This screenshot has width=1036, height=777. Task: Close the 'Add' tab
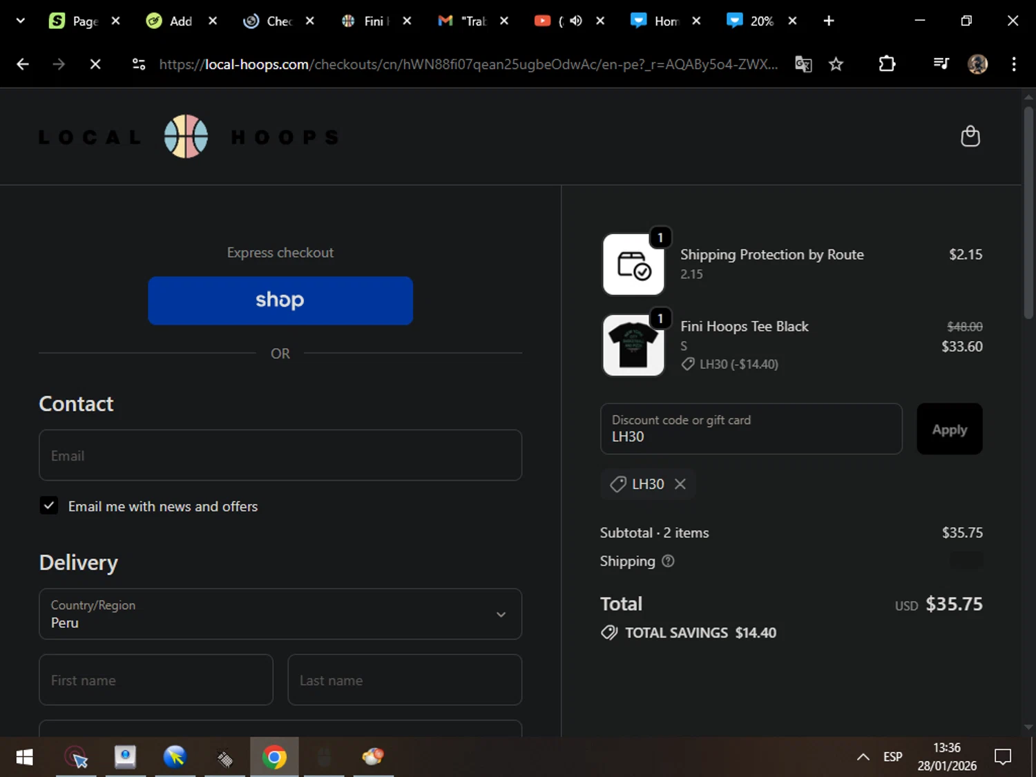click(x=213, y=21)
